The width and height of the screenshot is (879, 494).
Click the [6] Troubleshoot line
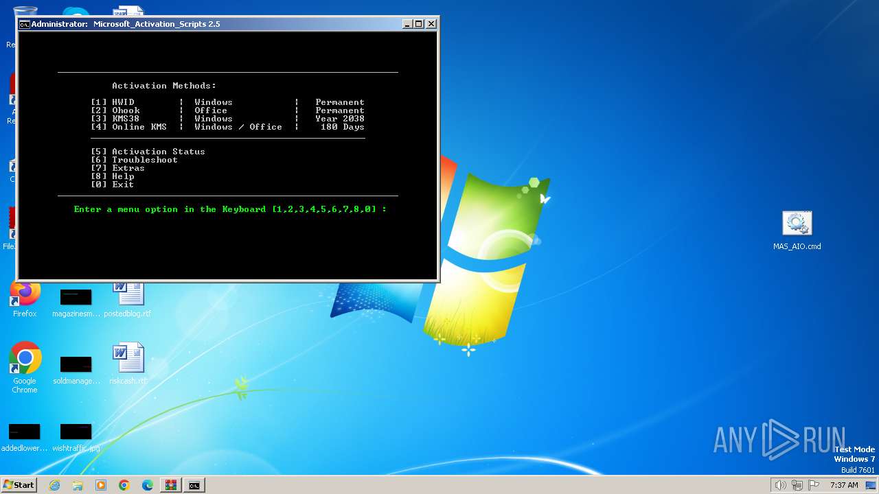click(134, 160)
